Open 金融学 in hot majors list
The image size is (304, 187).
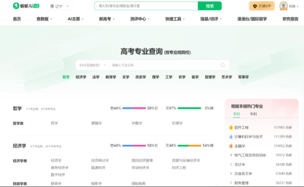click(x=240, y=146)
